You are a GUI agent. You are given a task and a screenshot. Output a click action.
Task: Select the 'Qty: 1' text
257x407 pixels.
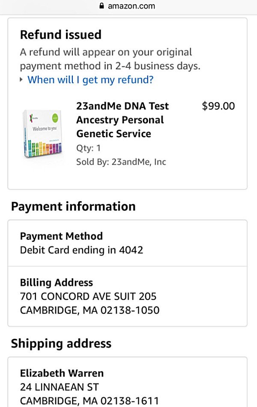coord(88,148)
